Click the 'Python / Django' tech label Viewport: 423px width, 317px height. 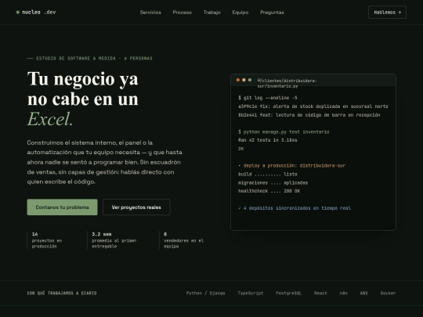click(x=205, y=293)
